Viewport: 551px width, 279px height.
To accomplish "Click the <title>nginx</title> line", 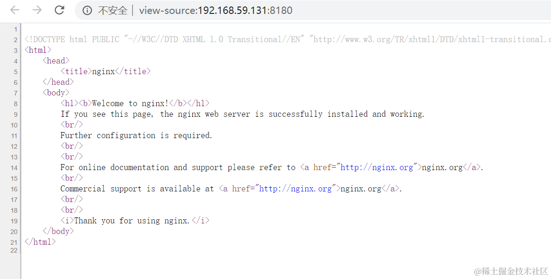I will point(105,71).
